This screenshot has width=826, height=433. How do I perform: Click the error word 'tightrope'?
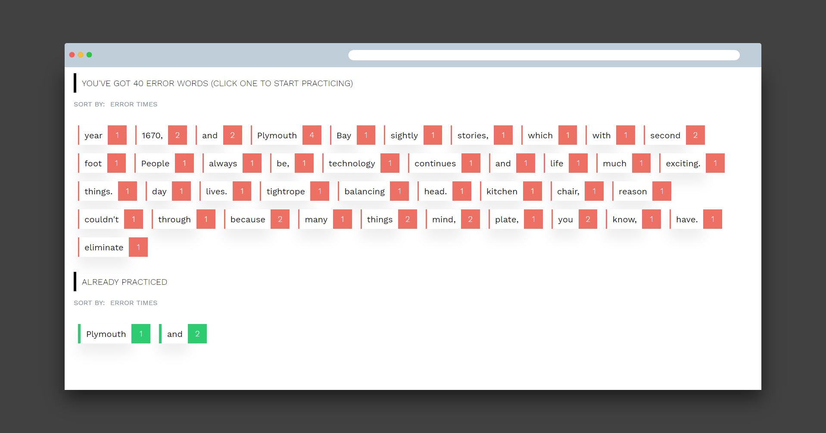point(295,191)
